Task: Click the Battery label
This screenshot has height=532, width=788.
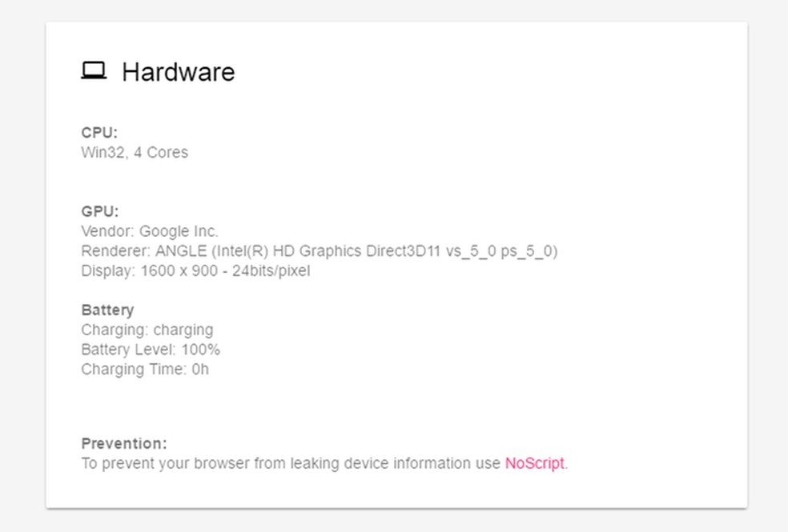Action: pos(107,310)
